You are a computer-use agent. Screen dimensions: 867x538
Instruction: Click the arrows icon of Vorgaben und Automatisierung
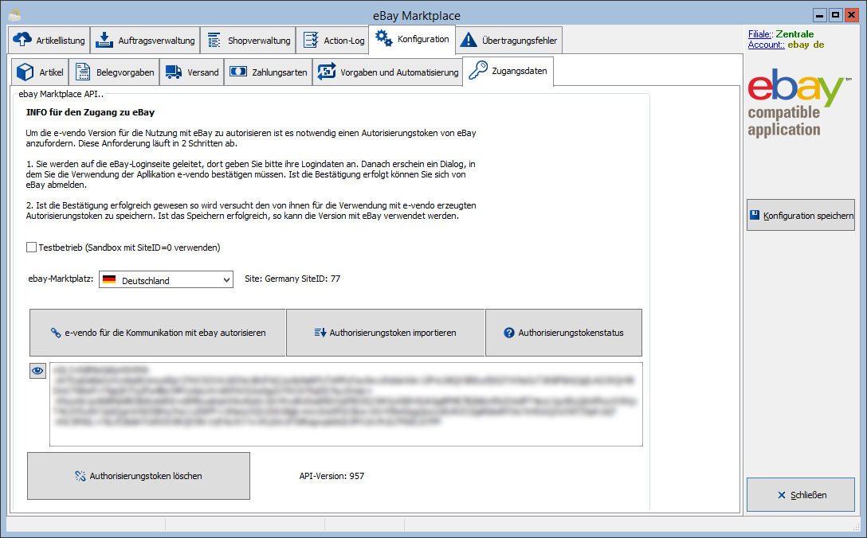(326, 72)
